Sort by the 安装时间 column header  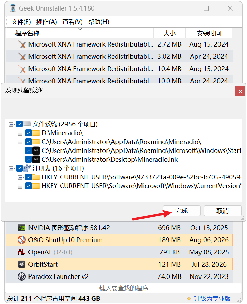[x=209, y=33]
